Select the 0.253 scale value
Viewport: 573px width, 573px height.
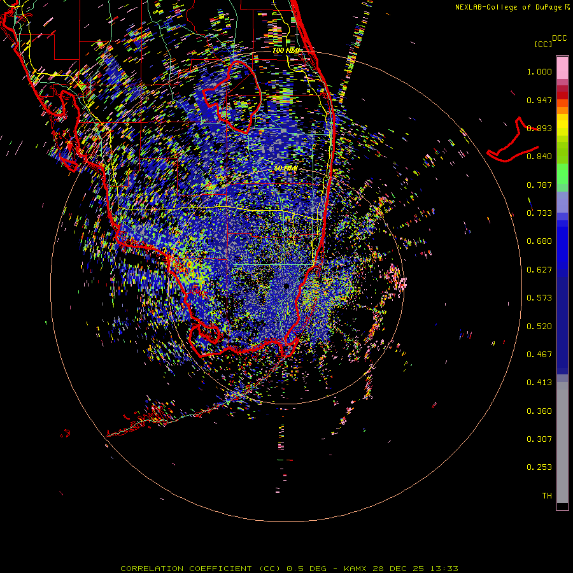click(539, 467)
